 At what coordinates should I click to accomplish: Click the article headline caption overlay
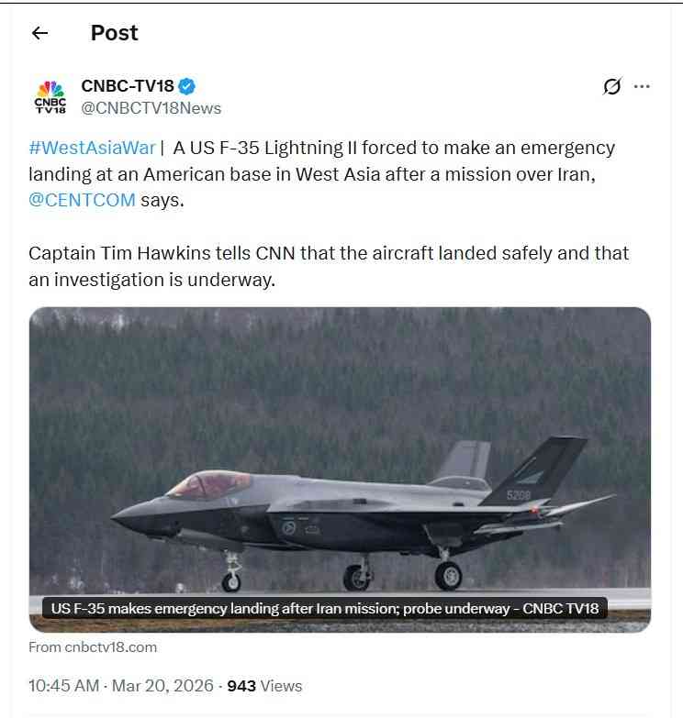[325, 608]
